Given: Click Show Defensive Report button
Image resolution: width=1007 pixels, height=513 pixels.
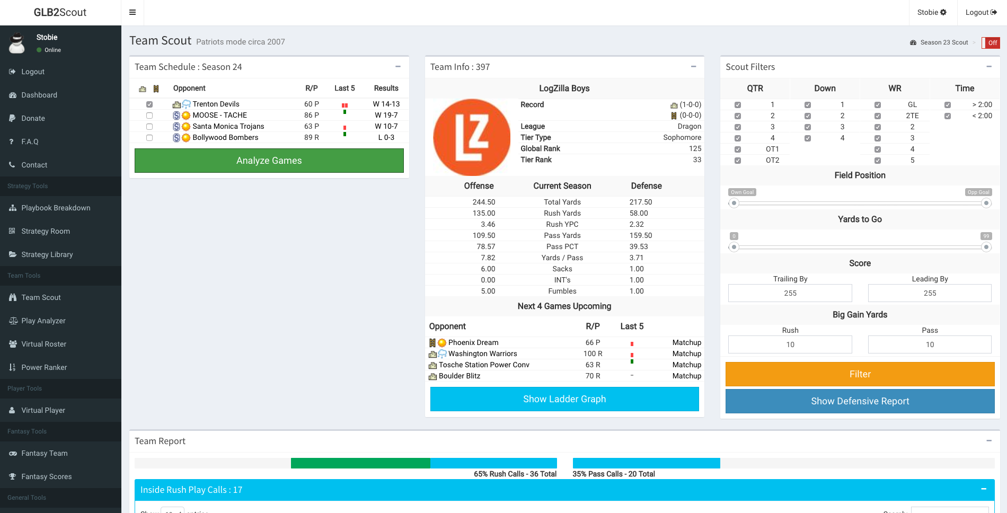Looking at the screenshot, I should tap(860, 401).
